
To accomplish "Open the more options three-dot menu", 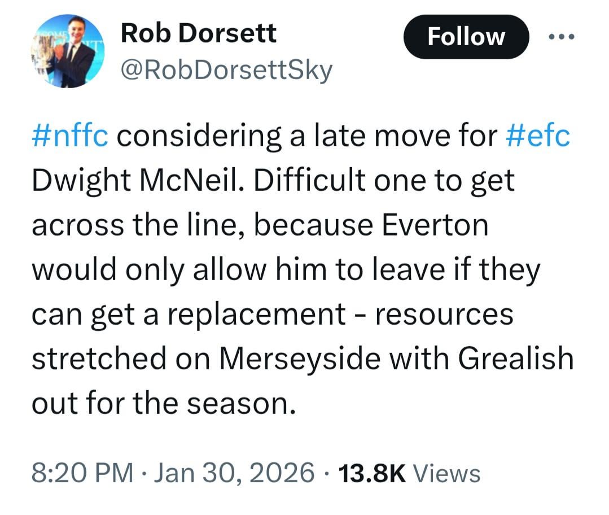I will pos(561,37).
